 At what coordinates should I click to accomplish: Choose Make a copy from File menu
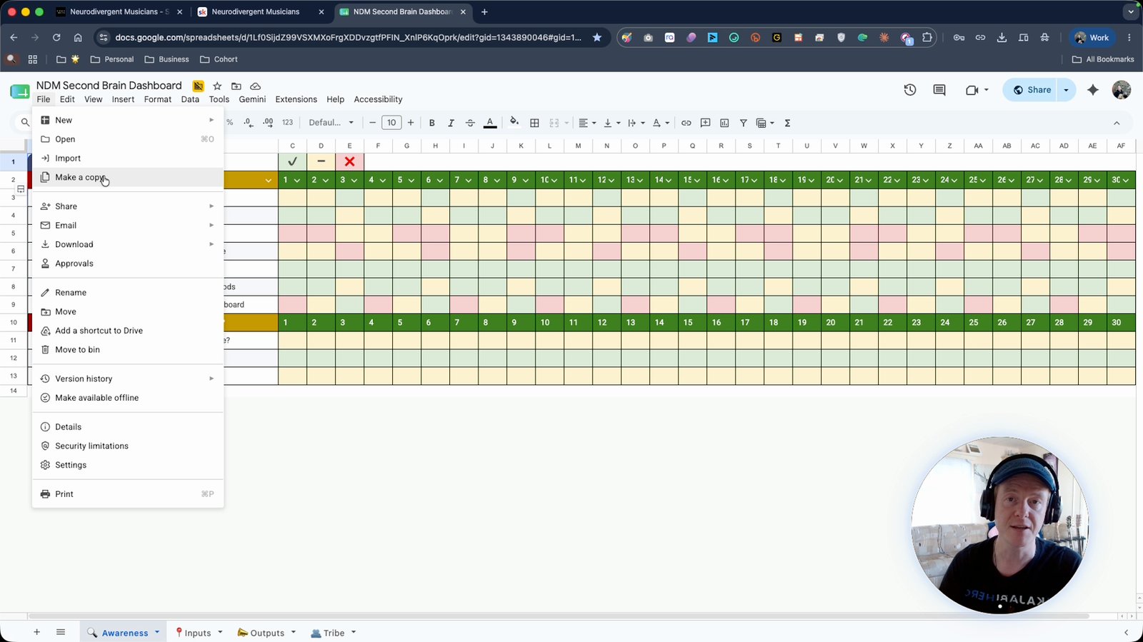point(128,177)
